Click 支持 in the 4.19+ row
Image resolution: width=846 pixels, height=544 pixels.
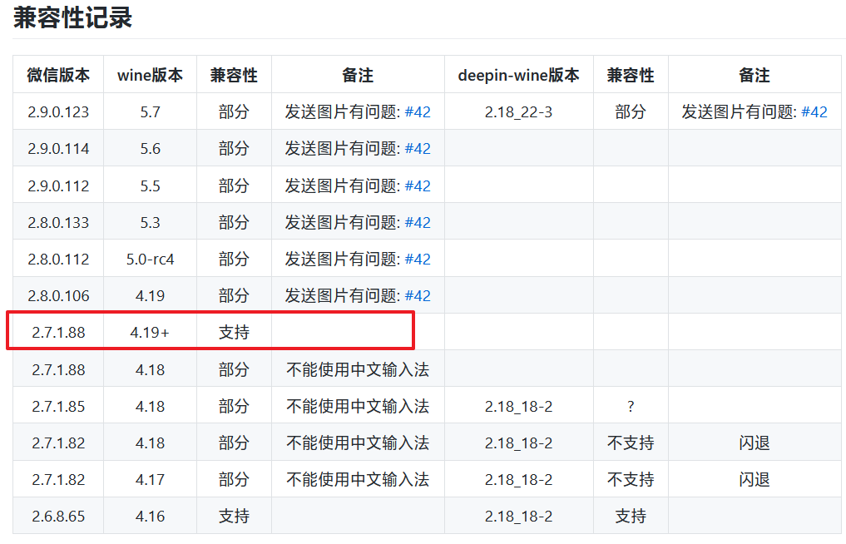tap(234, 333)
